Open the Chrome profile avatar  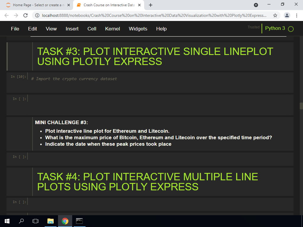click(287, 15)
